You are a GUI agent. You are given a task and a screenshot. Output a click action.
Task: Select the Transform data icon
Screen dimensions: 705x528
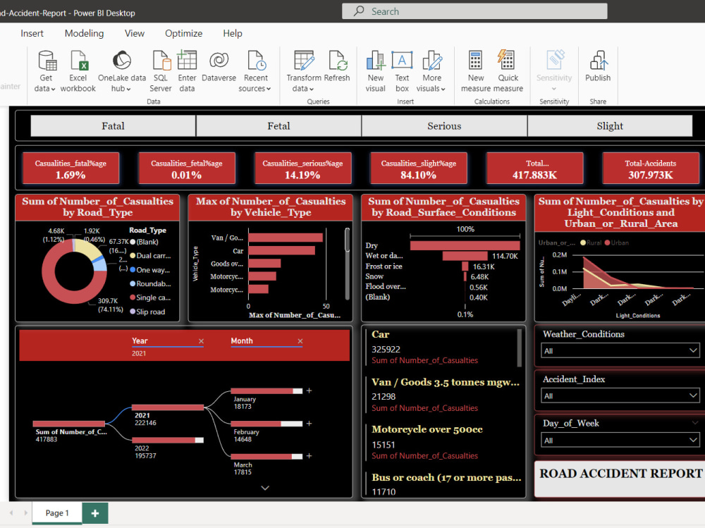tap(303, 67)
